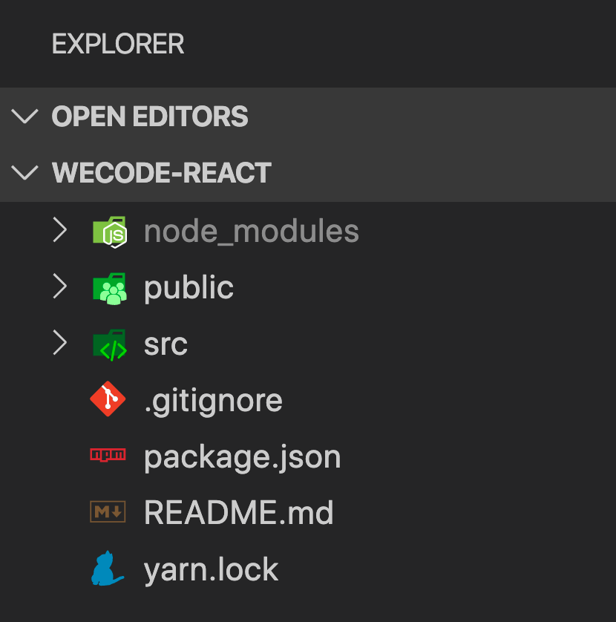Click the WECODE-REACT section header
Image resolution: width=616 pixels, height=622 pixels.
[160, 172]
